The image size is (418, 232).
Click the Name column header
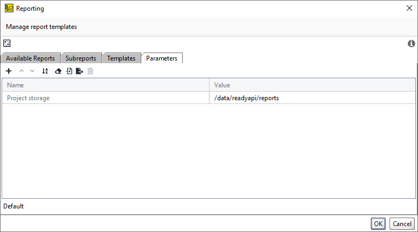(105, 85)
